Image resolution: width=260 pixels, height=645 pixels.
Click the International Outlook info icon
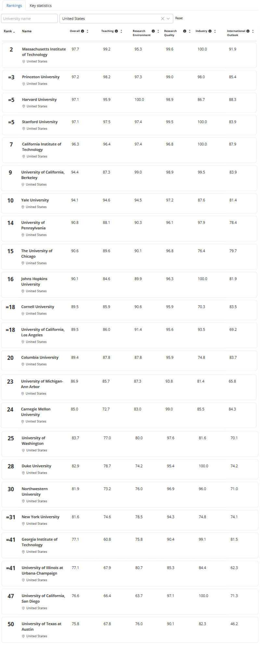(x=248, y=31)
